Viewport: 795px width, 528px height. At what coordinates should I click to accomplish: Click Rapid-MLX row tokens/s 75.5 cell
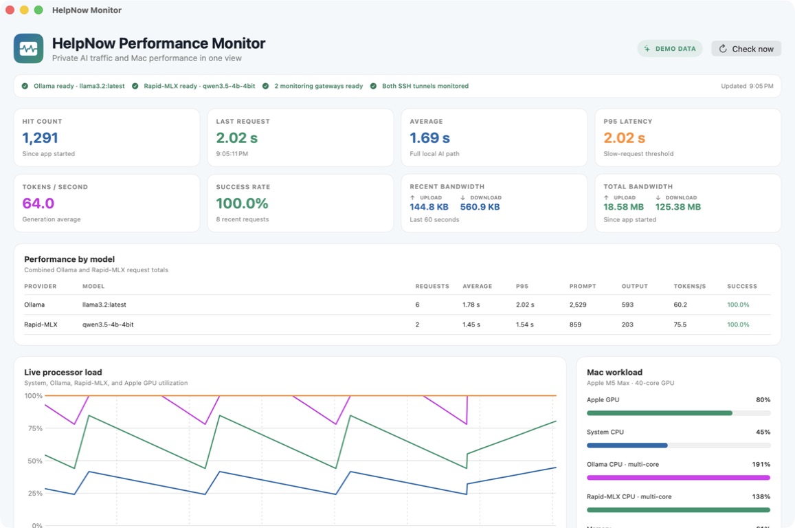click(680, 324)
